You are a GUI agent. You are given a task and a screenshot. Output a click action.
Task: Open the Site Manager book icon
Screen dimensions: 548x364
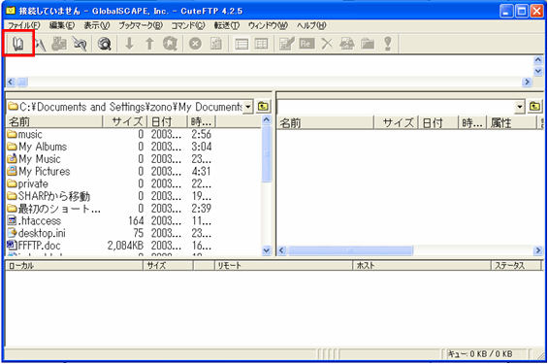[18, 44]
